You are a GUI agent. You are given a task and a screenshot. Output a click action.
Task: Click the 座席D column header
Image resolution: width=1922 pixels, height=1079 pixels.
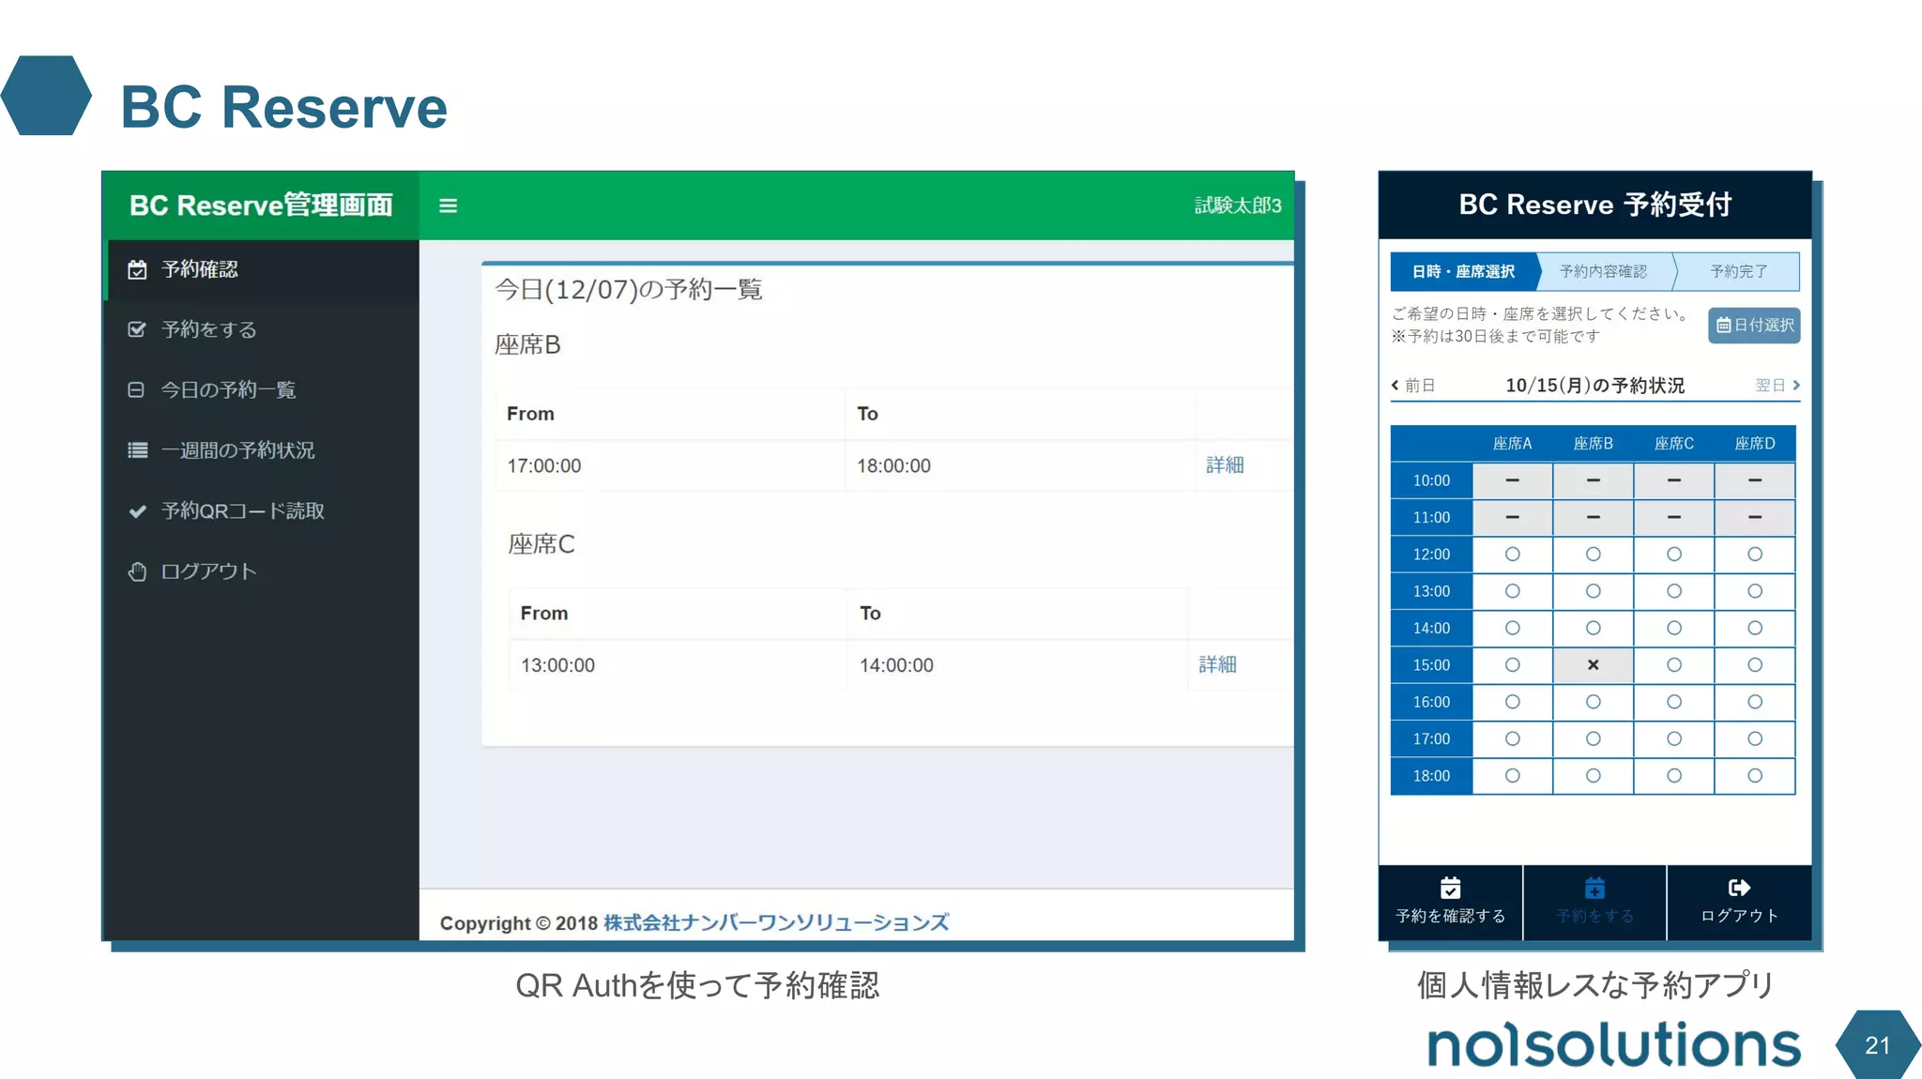pos(1755,444)
